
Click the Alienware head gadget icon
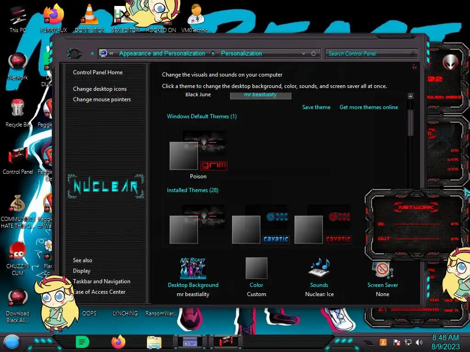point(450,62)
